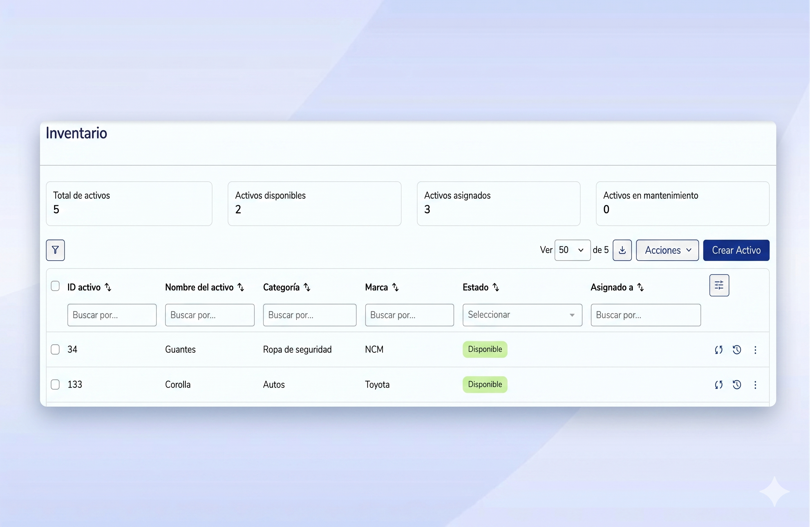Click the Activos en mantenimiento card
This screenshot has height=527, width=810.
pos(682,203)
